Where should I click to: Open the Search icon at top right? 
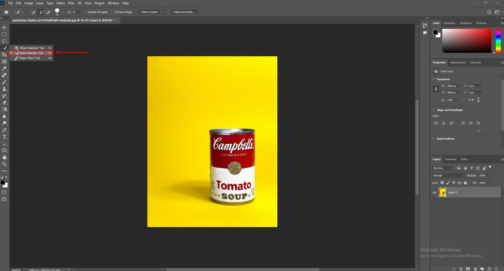[489, 12]
